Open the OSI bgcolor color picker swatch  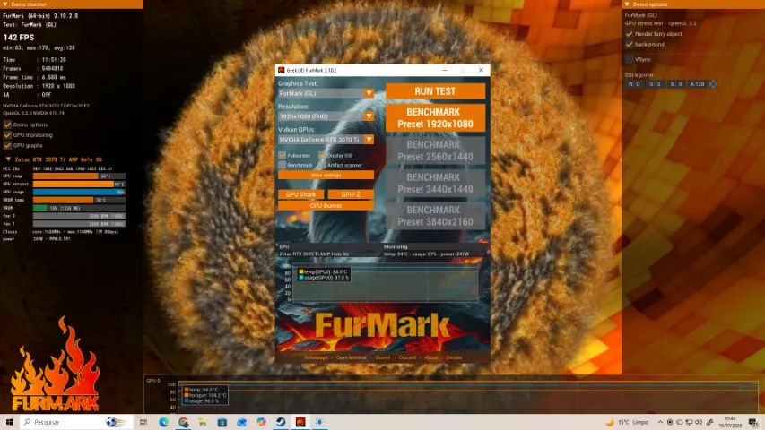point(713,84)
